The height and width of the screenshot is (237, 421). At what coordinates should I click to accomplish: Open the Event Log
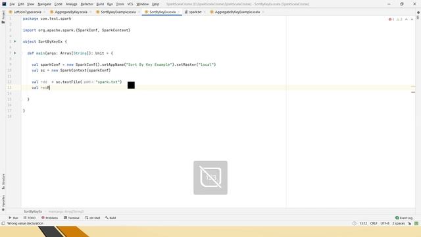[404, 218]
